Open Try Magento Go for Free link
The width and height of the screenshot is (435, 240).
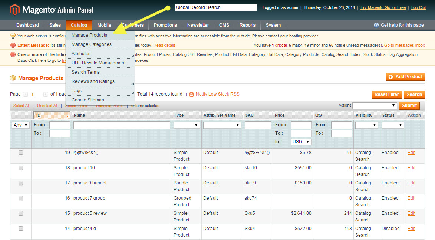pos(383,7)
